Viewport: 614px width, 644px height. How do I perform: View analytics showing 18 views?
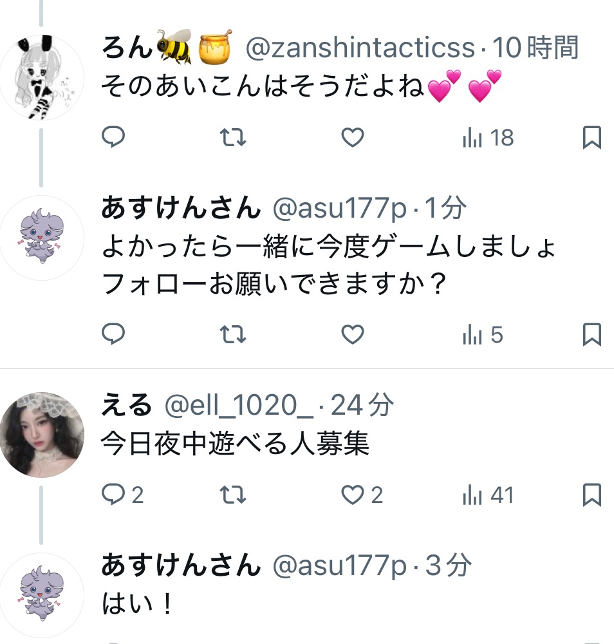(x=488, y=137)
